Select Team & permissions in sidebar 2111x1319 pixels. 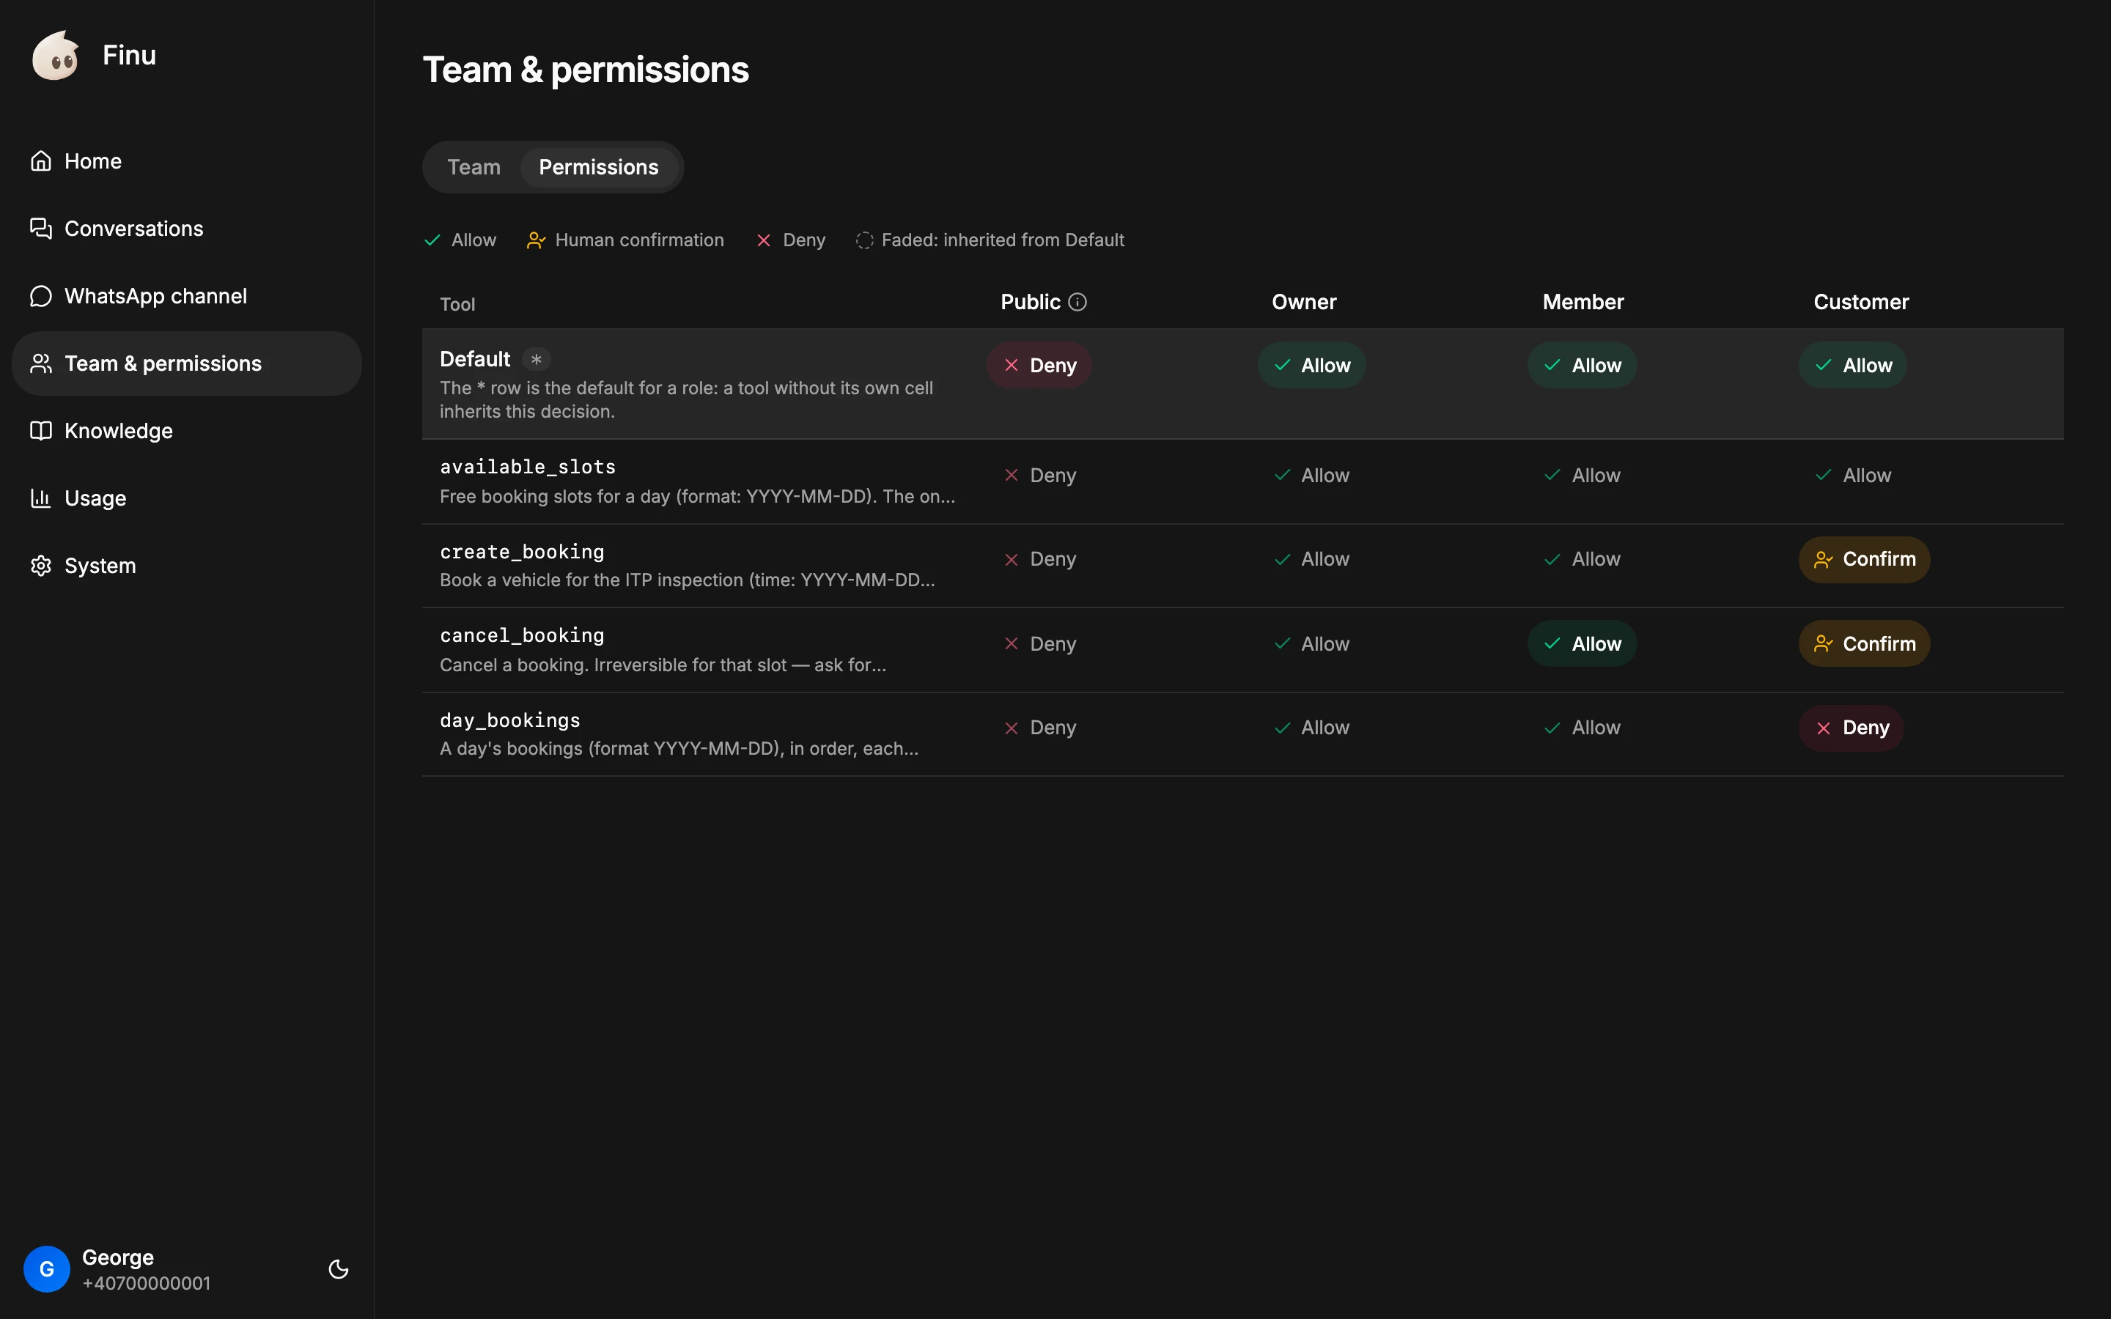click(187, 363)
